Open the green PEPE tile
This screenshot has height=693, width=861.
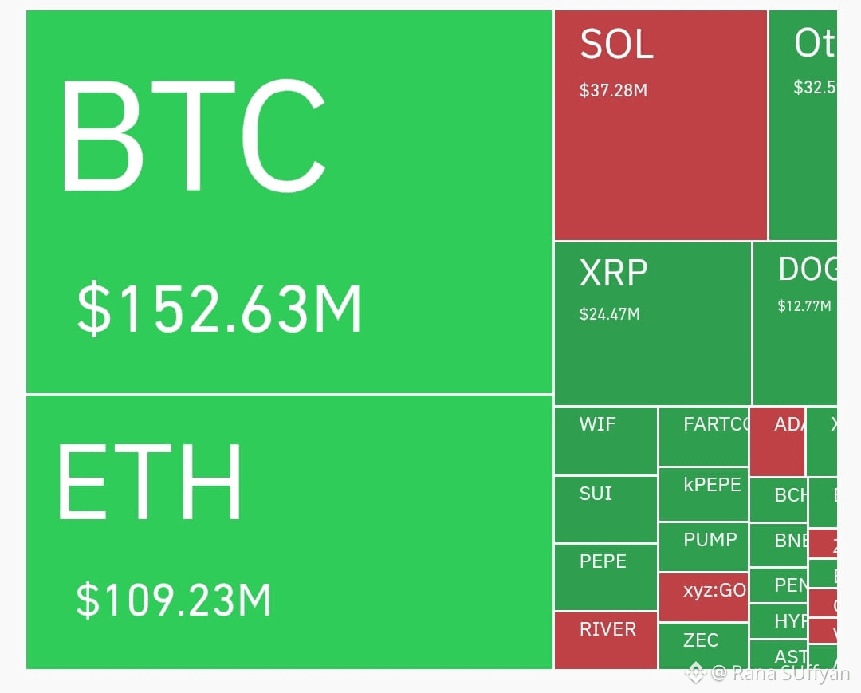(606, 577)
